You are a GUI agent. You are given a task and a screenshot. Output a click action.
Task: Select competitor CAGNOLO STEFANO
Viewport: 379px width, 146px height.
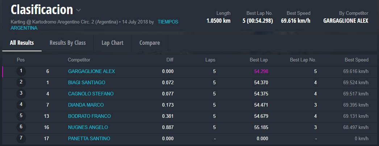91,94
